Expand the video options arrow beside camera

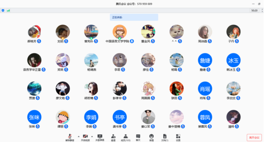pyautogui.click(x=92, y=136)
